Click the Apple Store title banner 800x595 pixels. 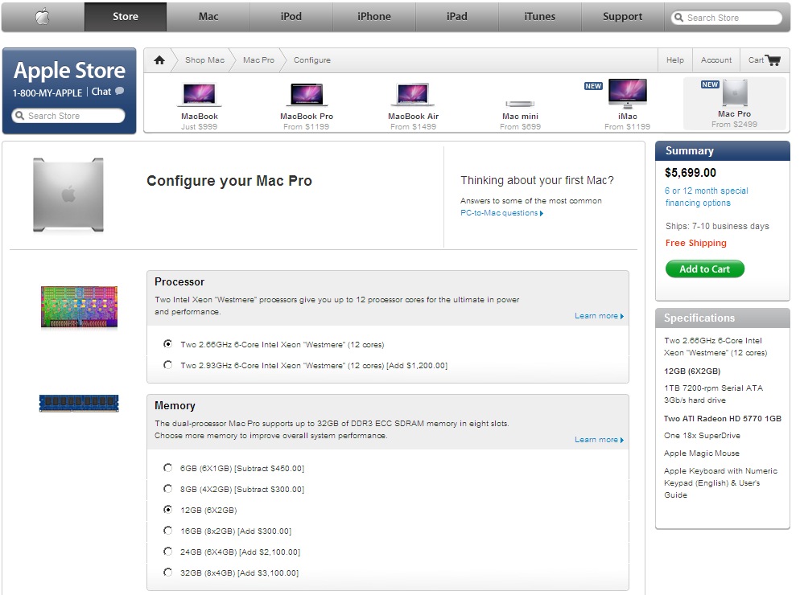tap(69, 71)
